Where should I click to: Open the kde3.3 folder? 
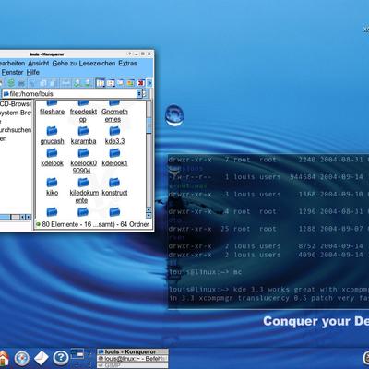[114, 136]
